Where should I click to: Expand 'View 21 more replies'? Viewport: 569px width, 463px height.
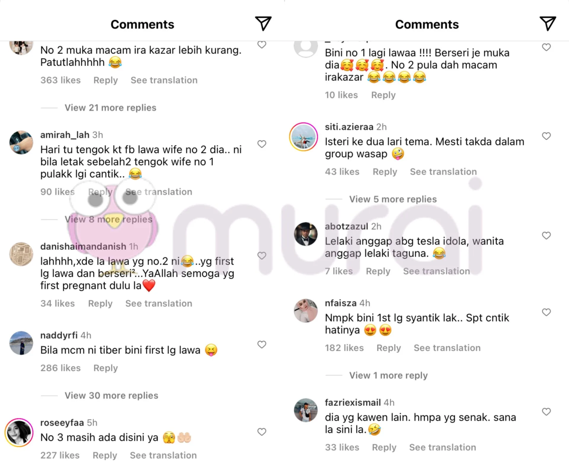pos(110,108)
